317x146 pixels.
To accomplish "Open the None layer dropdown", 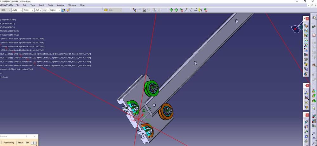I will click(x=60, y=10).
